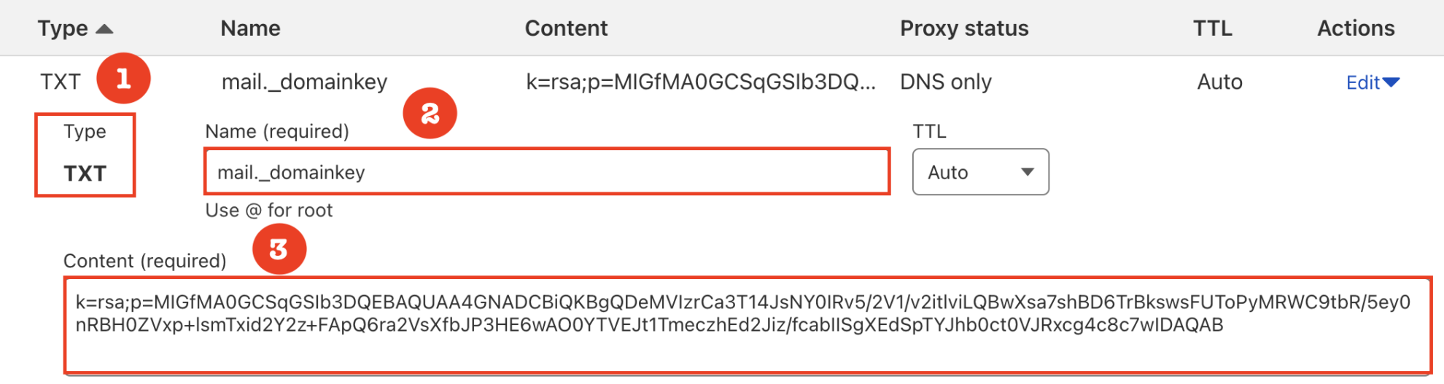This screenshot has height=384, width=1444.
Task: Click the Name column header
Action: coord(250,28)
